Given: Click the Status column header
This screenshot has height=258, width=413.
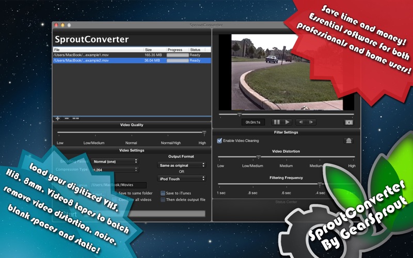Looking at the screenshot, I should tap(197, 50).
